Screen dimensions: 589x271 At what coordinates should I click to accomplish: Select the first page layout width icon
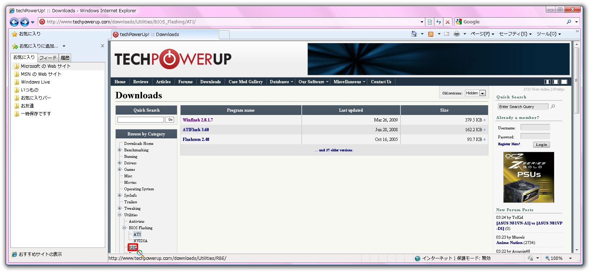[548, 82]
